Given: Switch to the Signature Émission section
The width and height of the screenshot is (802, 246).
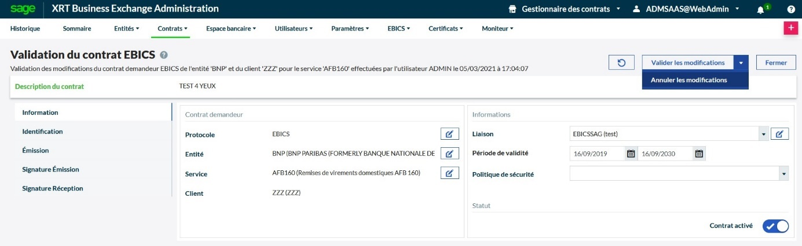Looking at the screenshot, I should [x=50, y=169].
